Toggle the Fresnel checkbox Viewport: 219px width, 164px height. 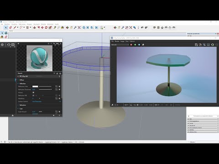pyautogui.click(x=33, y=92)
